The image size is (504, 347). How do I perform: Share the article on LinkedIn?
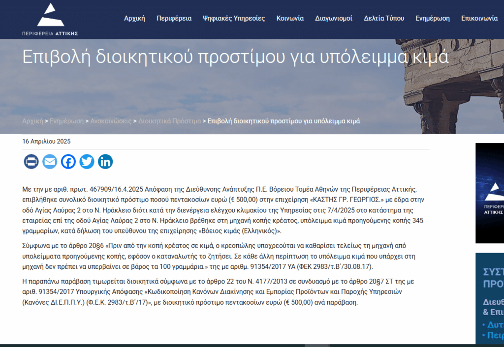pos(105,162)
